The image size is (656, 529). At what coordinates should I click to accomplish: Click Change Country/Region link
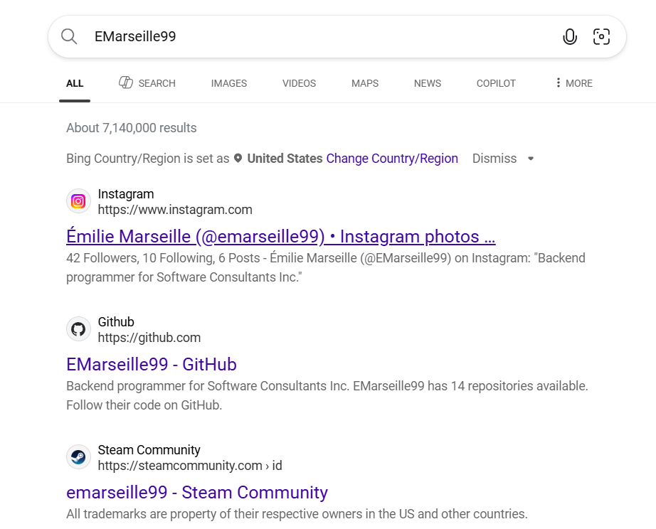[x=391, y=159]
